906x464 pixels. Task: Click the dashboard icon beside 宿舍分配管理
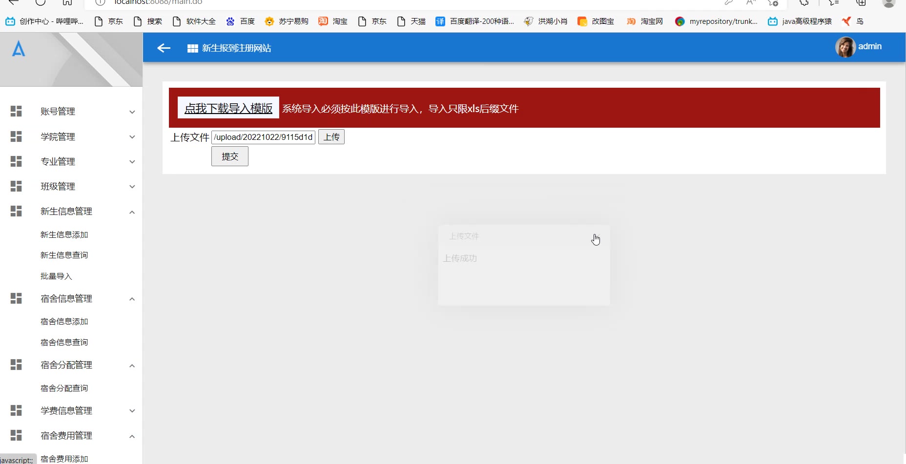(x=16, y=365)
